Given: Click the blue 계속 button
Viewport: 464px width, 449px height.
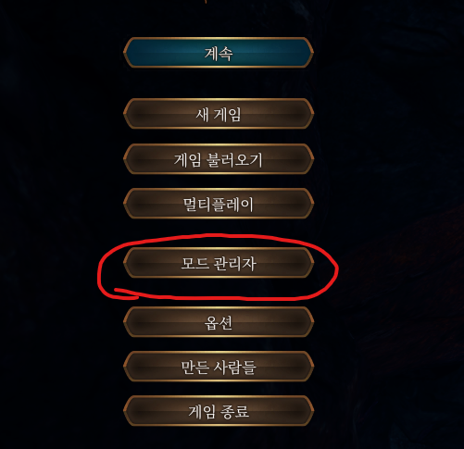Looking at the screenshot, I should click(x=219, y=53).
